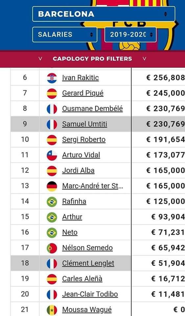Click the Chile flag beside Arturo Vidal
185x316 pixels.
[52, 155]
